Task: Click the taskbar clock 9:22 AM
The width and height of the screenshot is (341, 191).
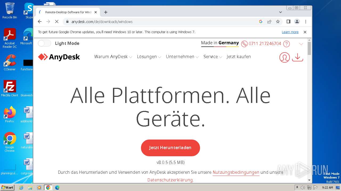Action: [x=327, y=188]
